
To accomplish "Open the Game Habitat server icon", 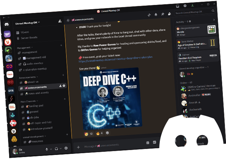I will (12, 107).
